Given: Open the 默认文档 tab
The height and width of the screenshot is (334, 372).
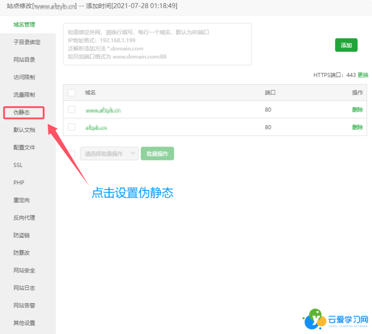Looking at the screenshot, I should coord(24,130).
